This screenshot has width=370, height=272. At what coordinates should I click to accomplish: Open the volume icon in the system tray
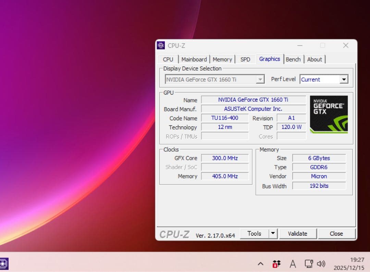321,263
